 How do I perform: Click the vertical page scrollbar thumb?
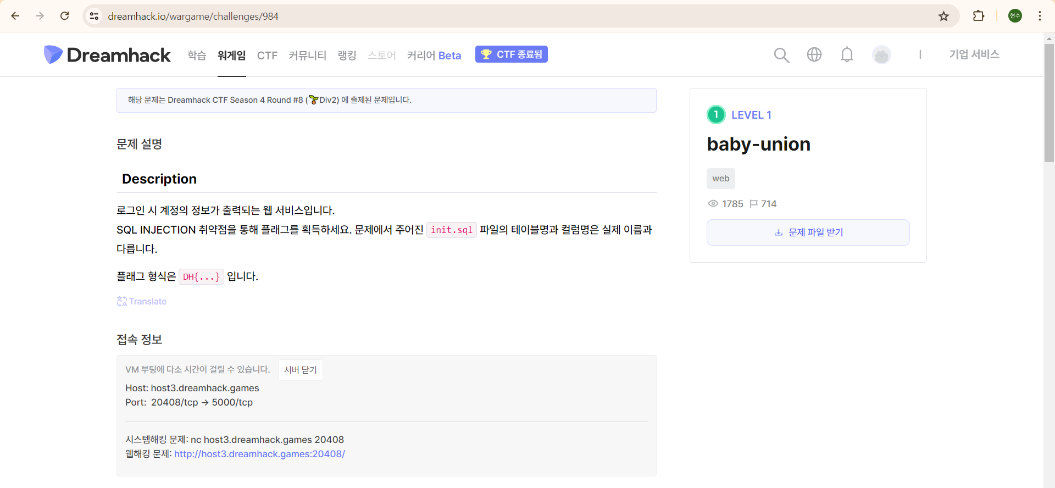point(1049,103)
